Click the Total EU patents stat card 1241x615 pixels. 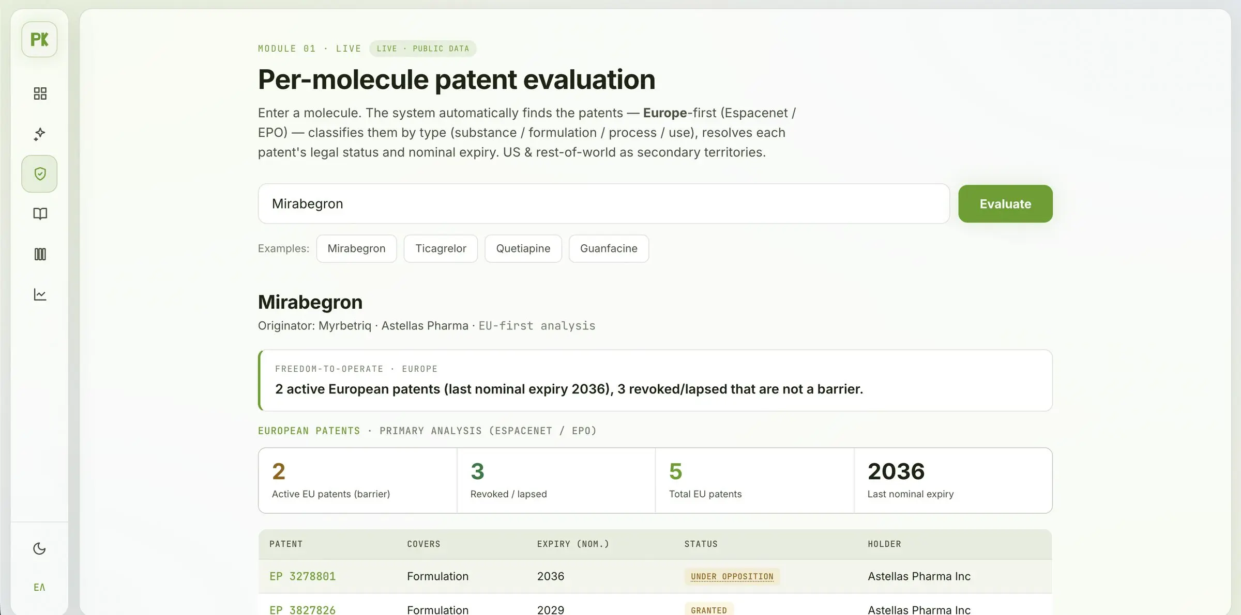point(754,480)
